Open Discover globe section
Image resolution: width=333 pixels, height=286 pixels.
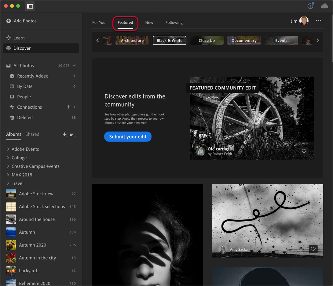[x=41, y=48]
